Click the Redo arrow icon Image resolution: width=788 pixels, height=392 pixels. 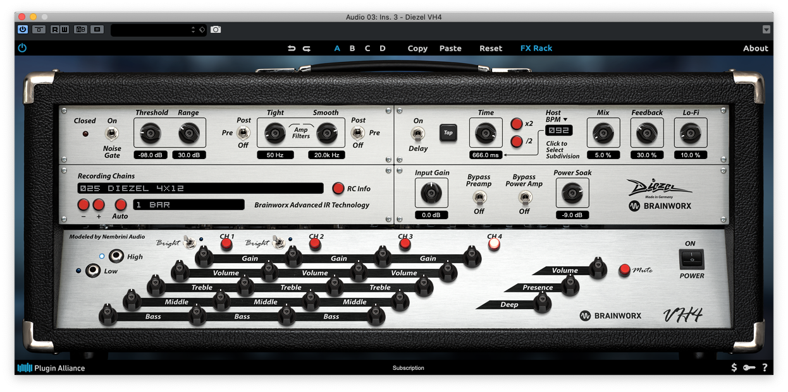307,48
